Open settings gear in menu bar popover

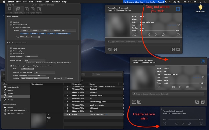[173, 50]
